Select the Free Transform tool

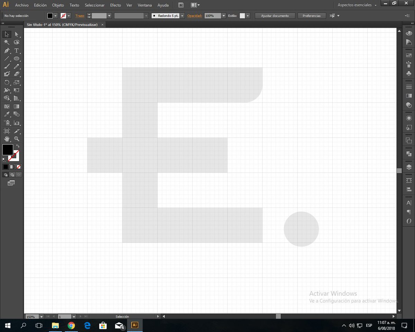17,90
